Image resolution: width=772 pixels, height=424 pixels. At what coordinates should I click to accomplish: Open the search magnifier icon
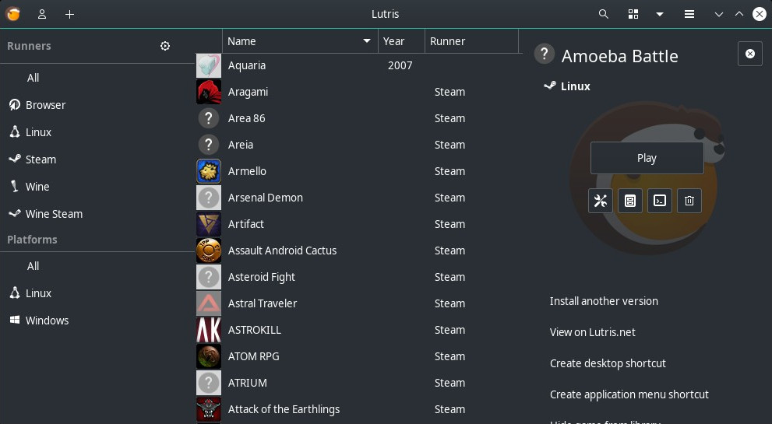click(603, 14)
